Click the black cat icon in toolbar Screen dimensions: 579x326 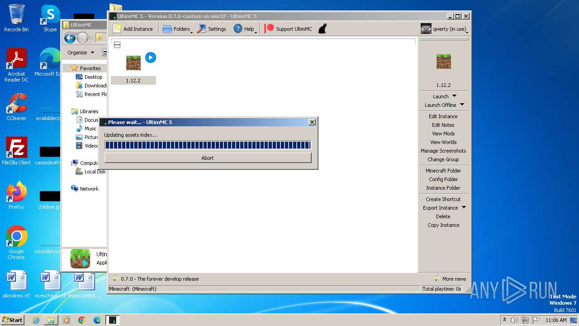click(x=322, y=29)
